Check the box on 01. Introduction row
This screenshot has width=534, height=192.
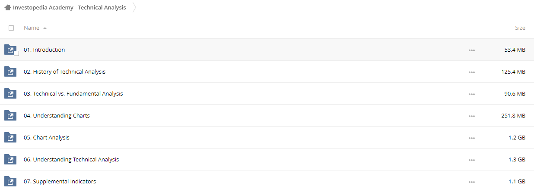pyautogui.click(x=16, y=53)
